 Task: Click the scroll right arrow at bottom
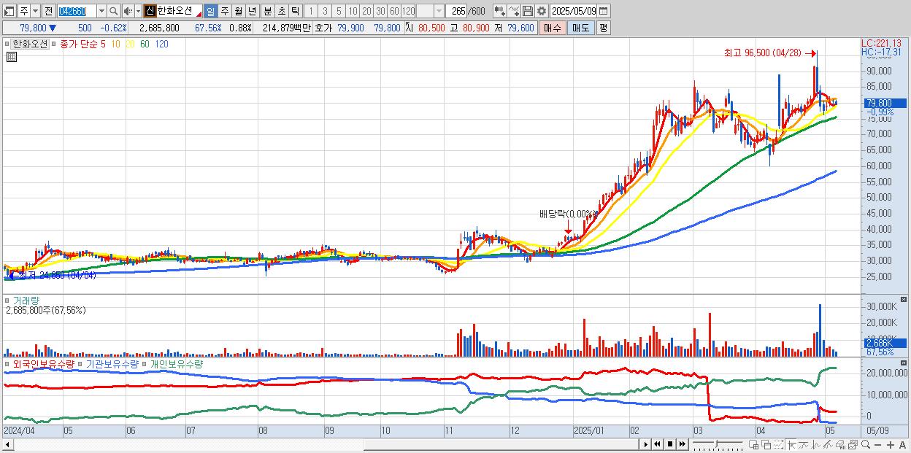[646, 444]
